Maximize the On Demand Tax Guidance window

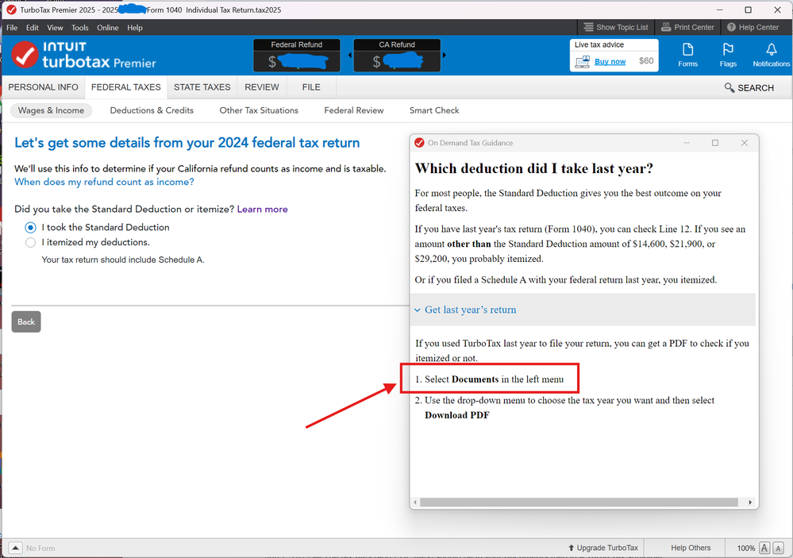click(x=715, y=143)
